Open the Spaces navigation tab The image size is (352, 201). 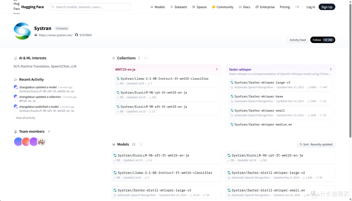coord(199,7)
